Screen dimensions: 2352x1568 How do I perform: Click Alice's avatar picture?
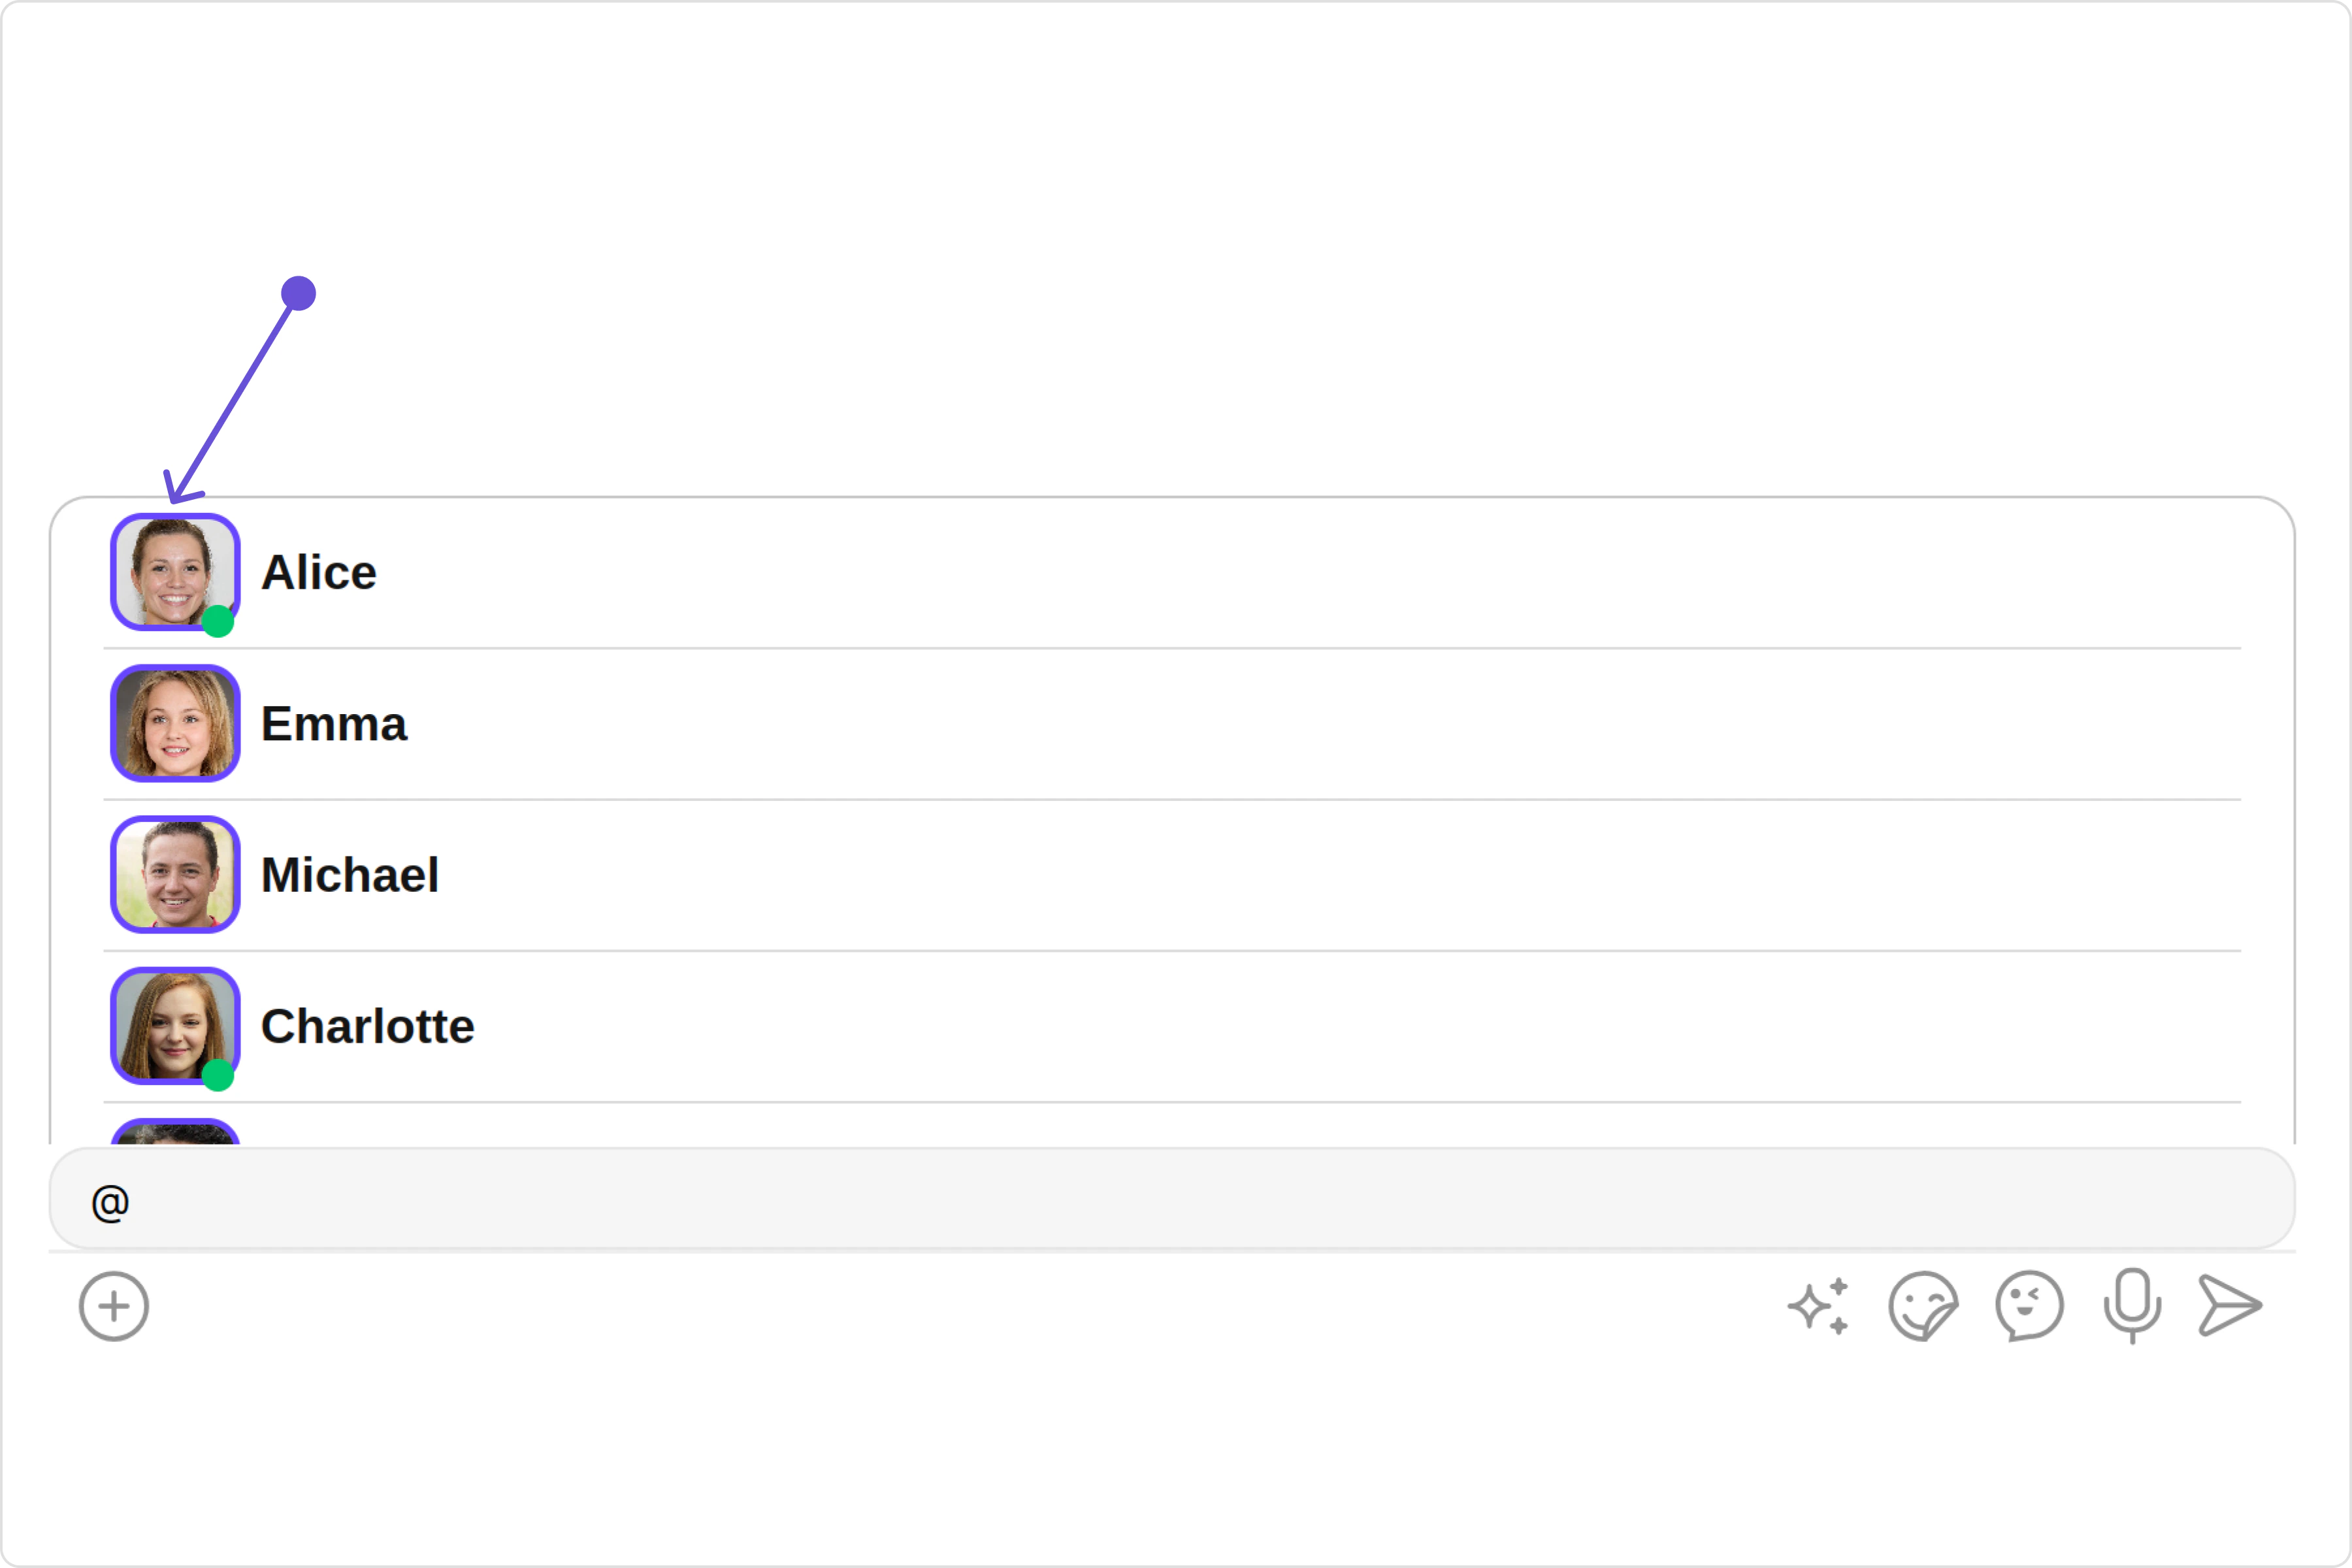174,571
